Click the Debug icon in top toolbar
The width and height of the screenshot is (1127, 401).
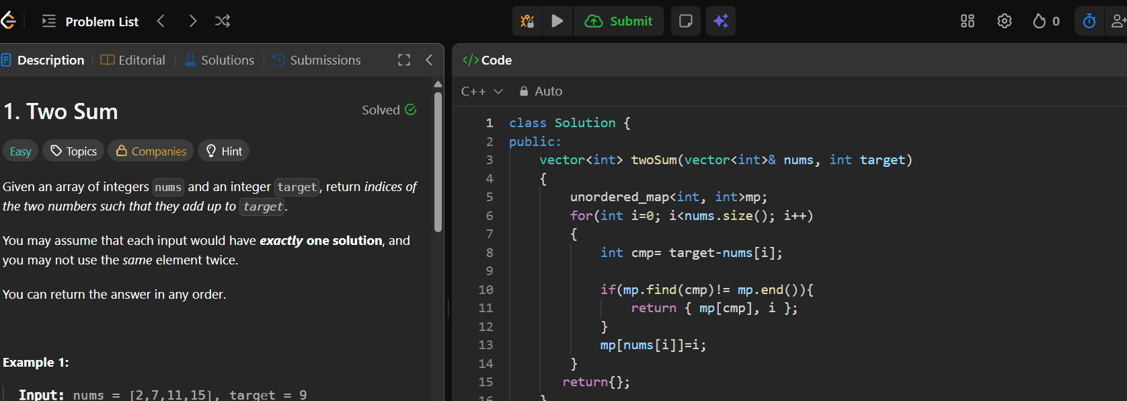point(528,21)
